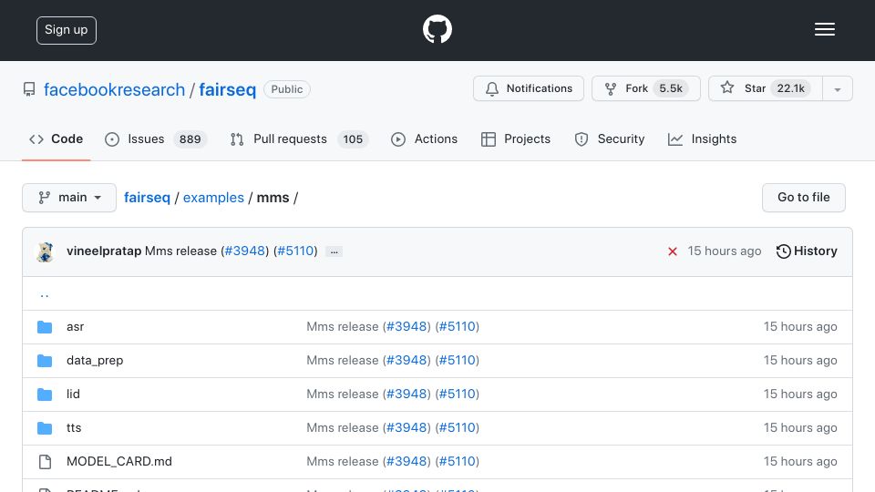875x492 pixels.
Task: Switch to the Code tab
Action: (56, 138)
